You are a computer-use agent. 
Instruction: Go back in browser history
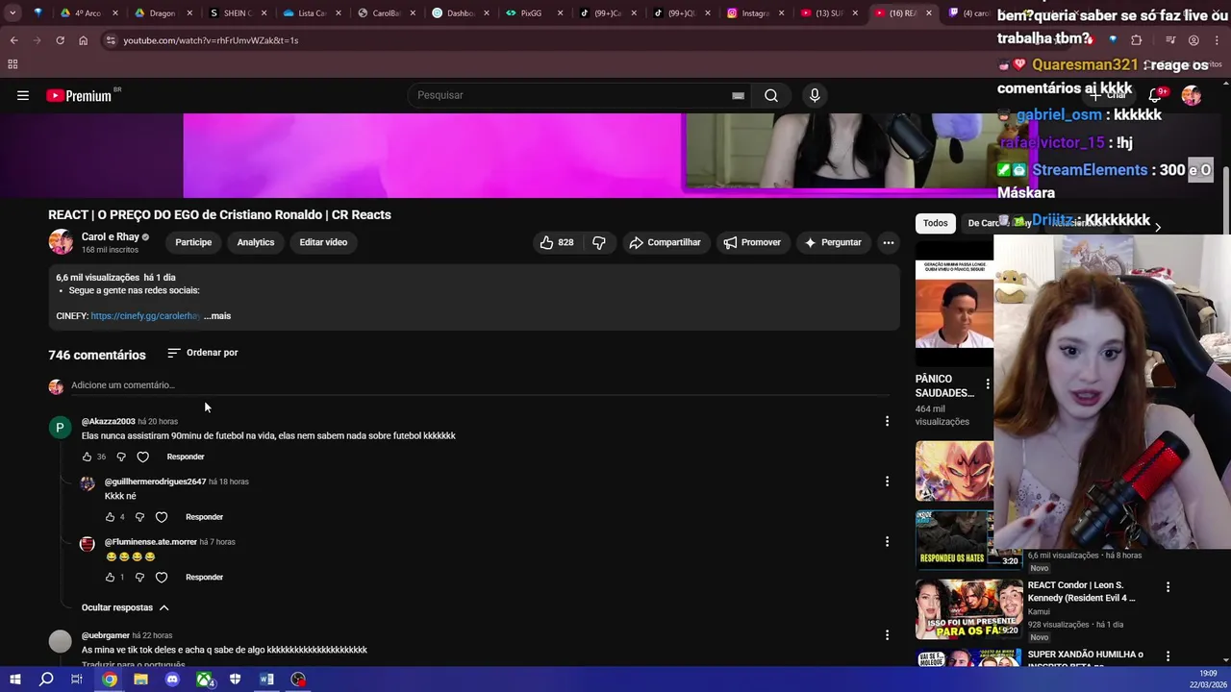(x=13, y=40)
